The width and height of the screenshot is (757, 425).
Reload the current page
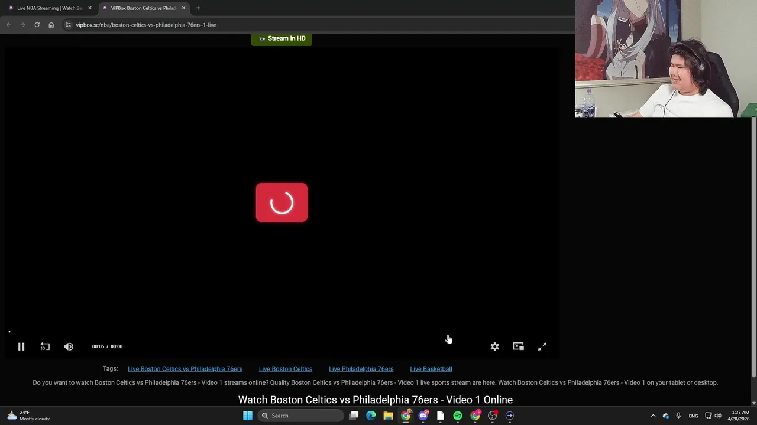[x=37, y=25]
